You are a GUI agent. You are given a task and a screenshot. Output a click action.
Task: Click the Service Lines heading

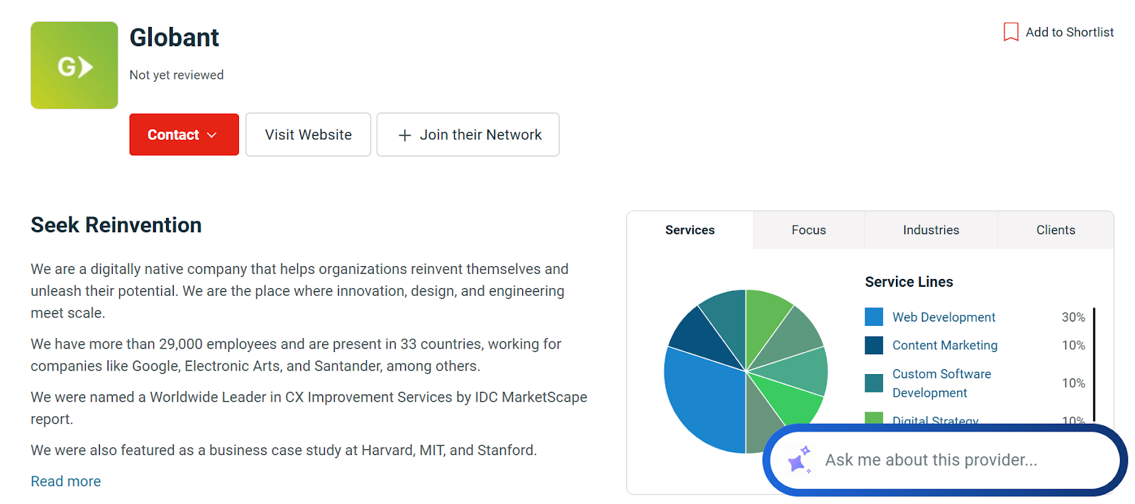pos(909,282)
